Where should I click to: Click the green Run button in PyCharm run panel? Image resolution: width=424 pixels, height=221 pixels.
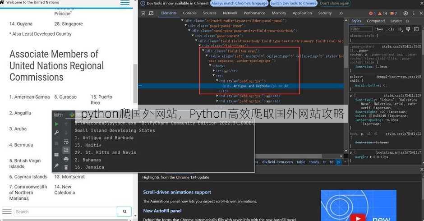tap(56, 124)
